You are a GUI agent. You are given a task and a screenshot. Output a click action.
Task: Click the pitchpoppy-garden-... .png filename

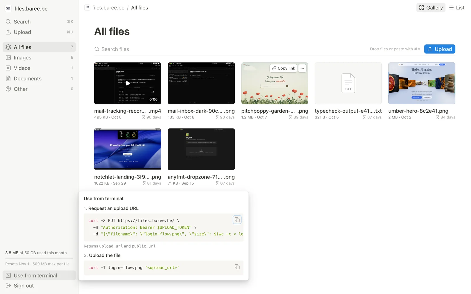tap(275, 111)
